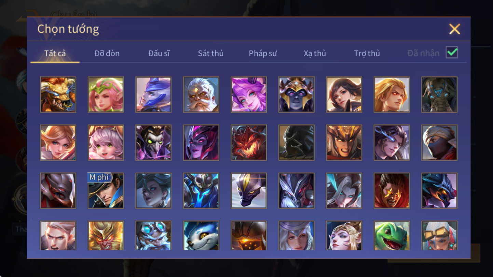This screenshot has height=277, width=493.
Task: Select the 'Tất cả' tab
Action: tap(55, 53)
